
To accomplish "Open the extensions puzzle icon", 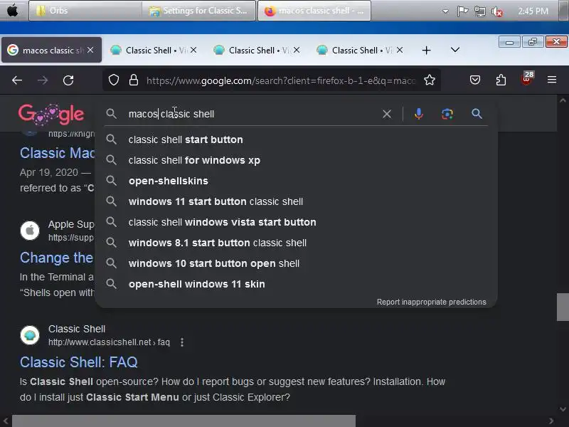I will [x=501, y=80].
